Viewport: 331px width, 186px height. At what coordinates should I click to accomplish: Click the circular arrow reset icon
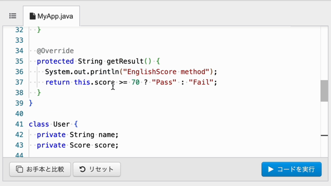[x=82, y=169]
